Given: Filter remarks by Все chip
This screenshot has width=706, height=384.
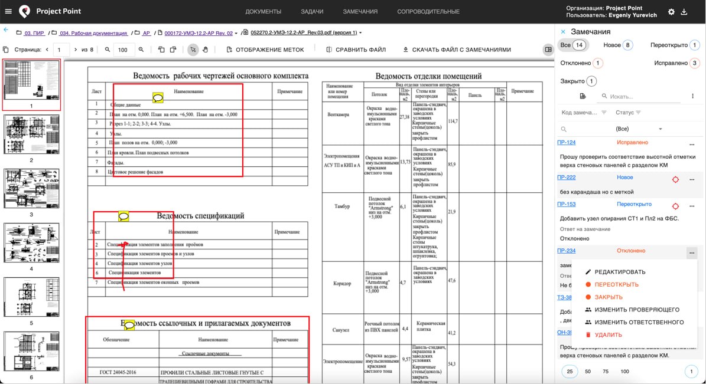Looking at the screenshot, I should pyautogui.click(x=572, y=45).
